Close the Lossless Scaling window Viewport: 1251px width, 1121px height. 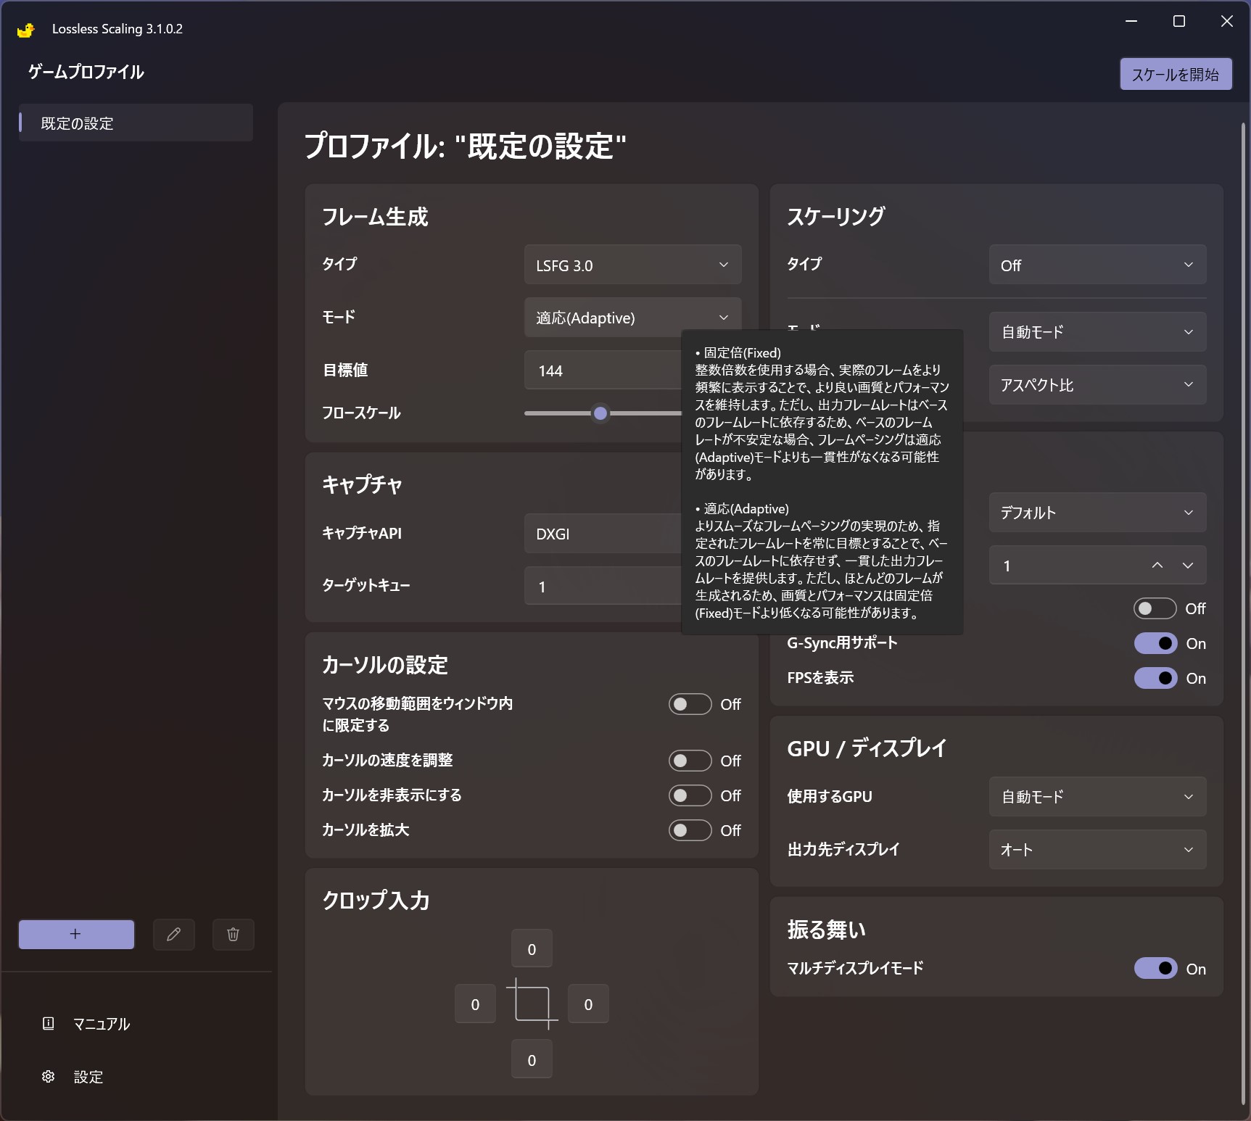coord(1227,22)
